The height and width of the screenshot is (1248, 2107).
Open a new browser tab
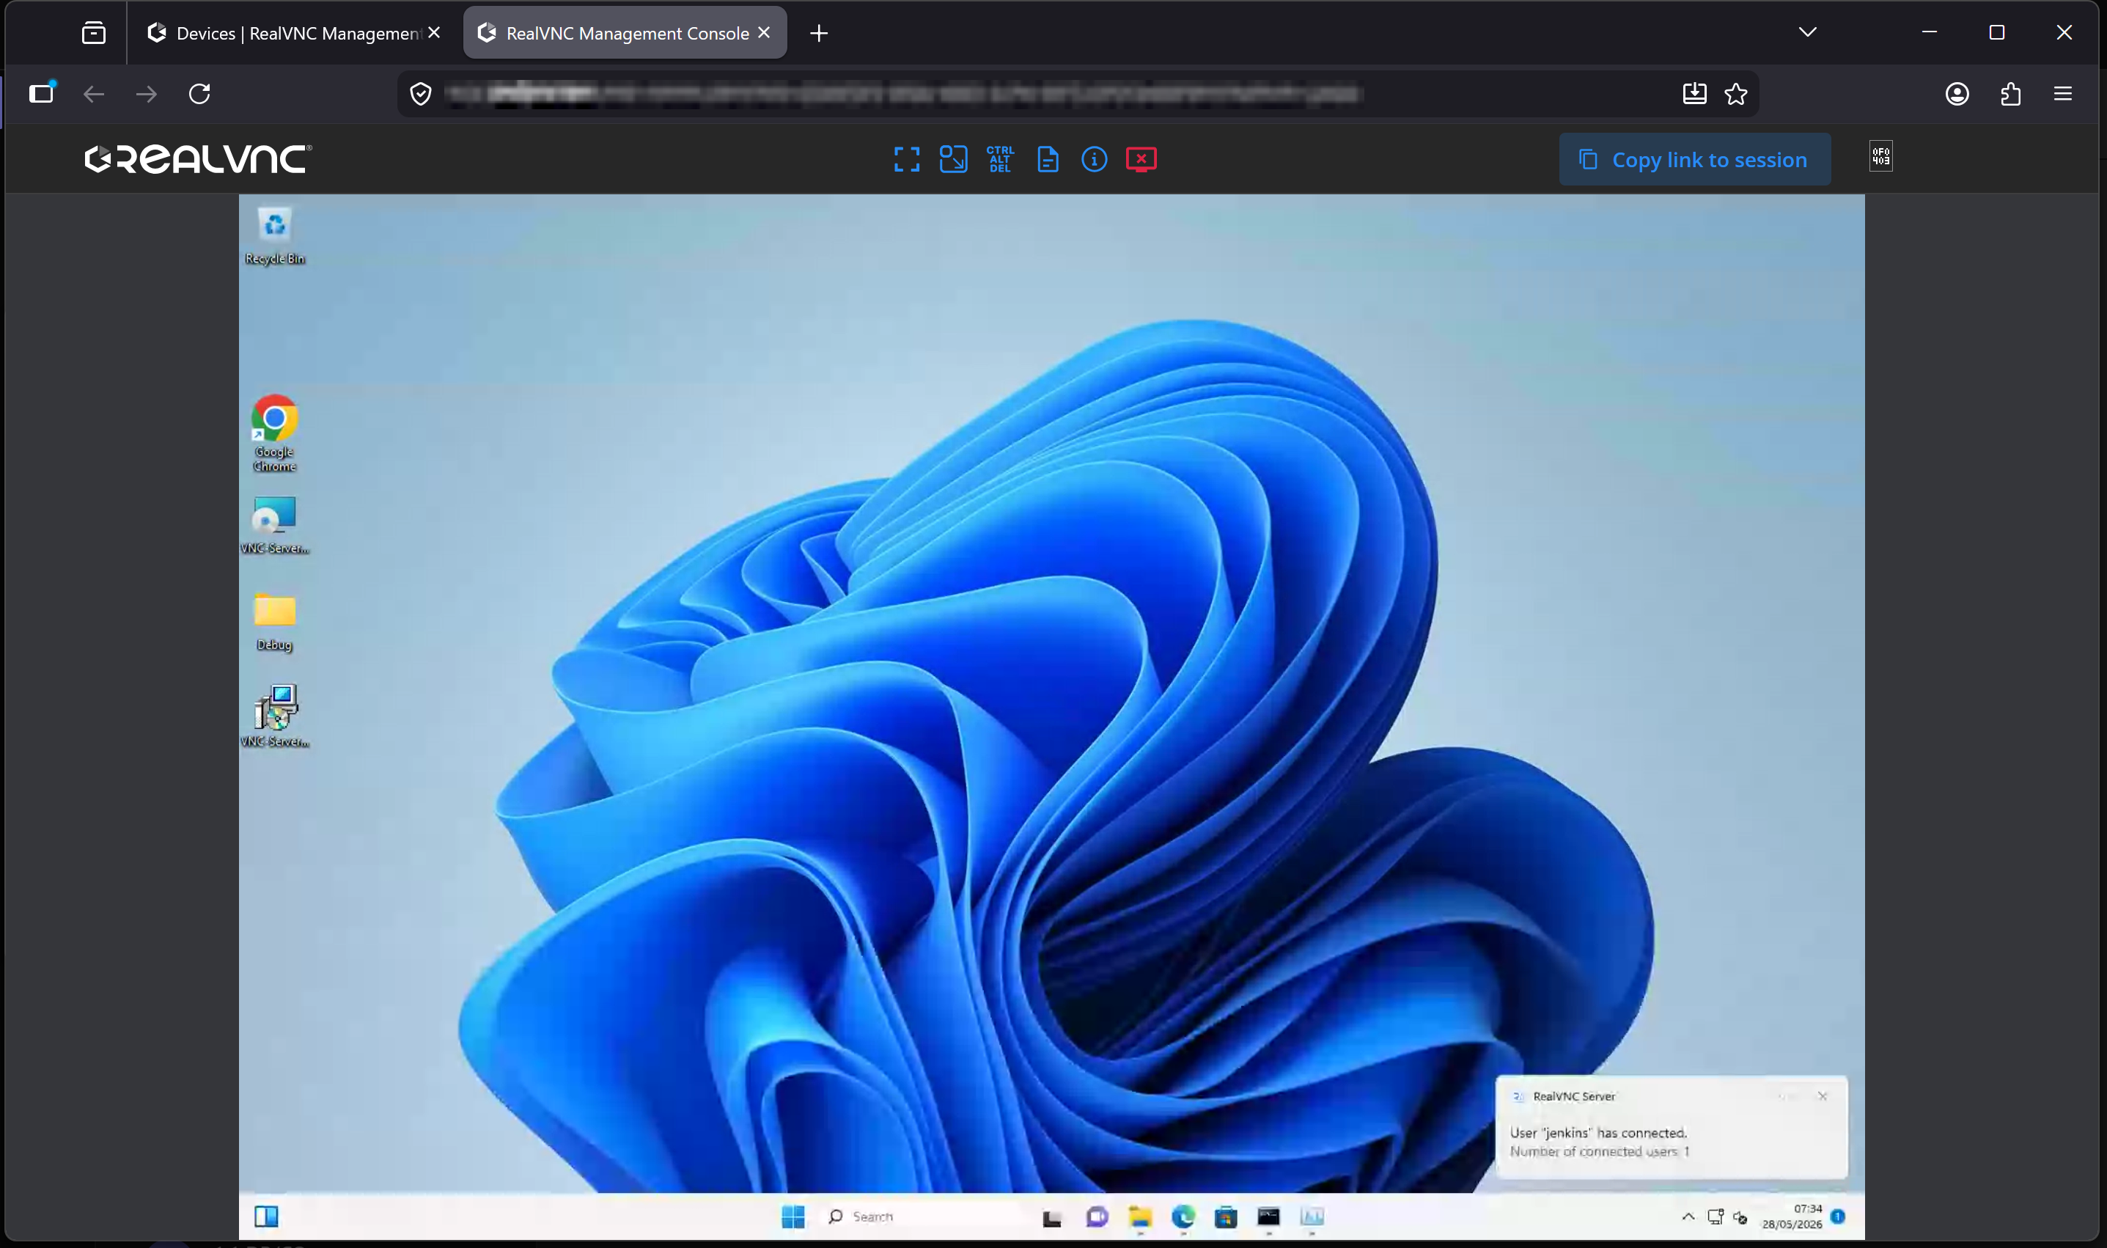[x=819, y=33]
